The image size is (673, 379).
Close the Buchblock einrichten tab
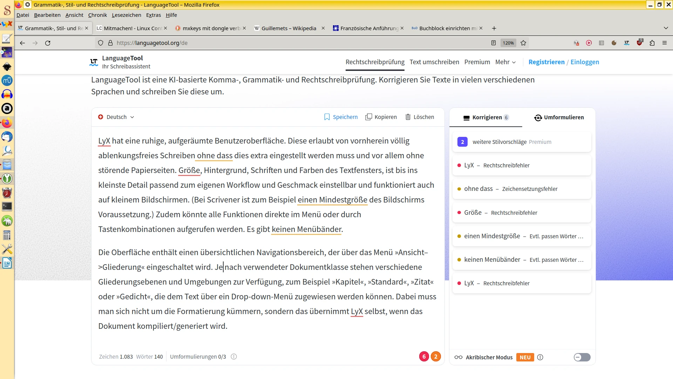[x=481, y=28]
